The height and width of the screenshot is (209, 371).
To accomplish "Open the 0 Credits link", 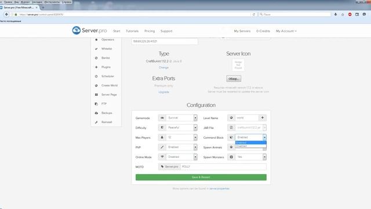I will pos(263,31).
